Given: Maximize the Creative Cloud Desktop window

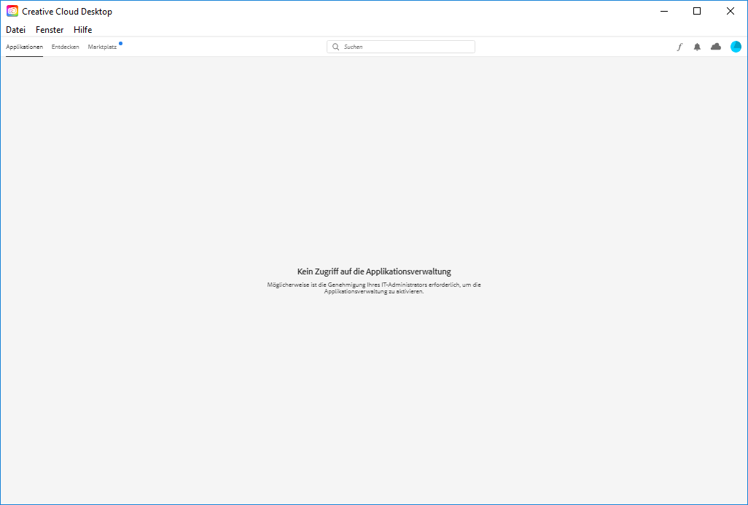Looking at the screenshot, I should tap(697, 11).
